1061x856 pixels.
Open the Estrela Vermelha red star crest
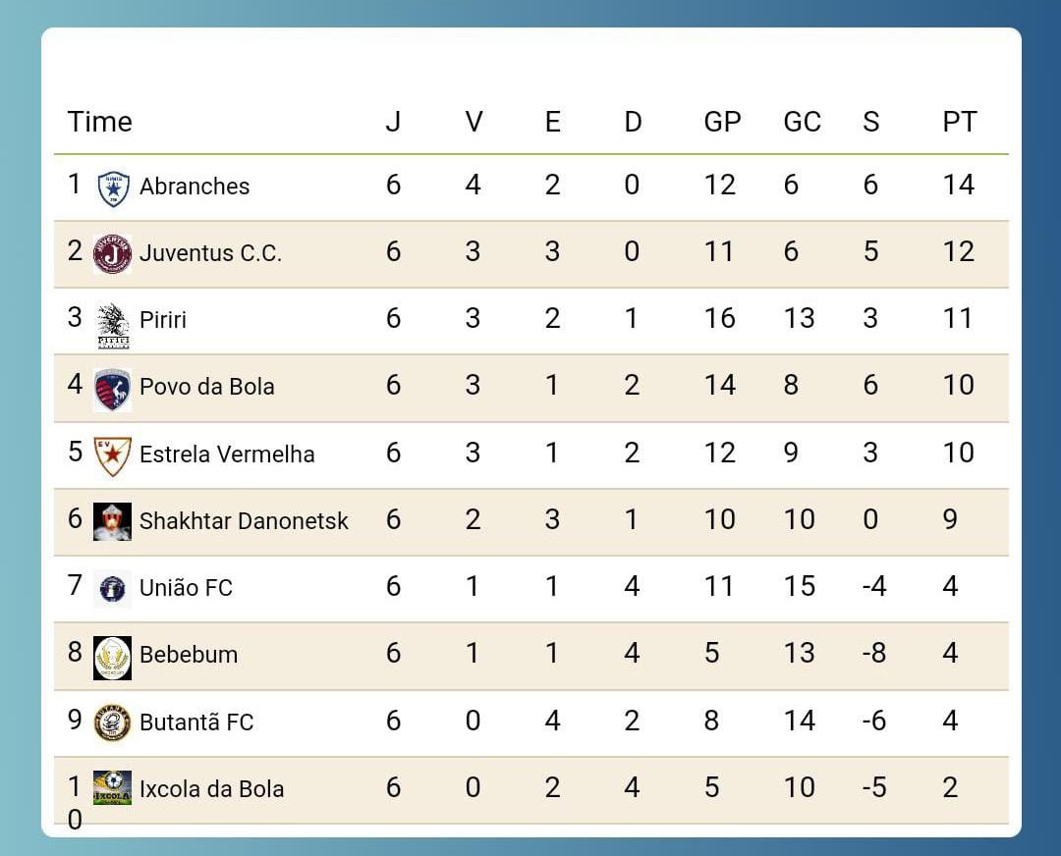tap(112, 455)
